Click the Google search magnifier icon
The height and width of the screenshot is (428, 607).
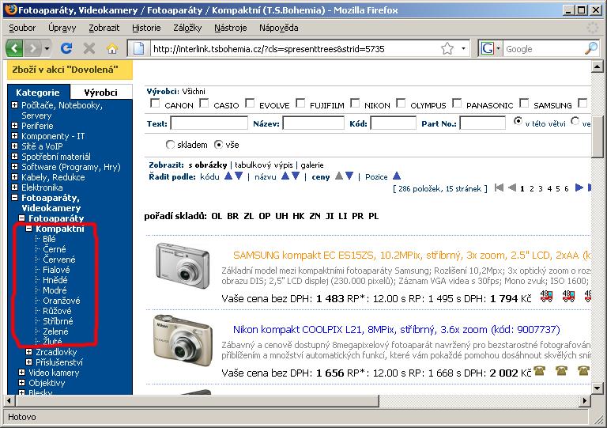[x=590, y=48]
